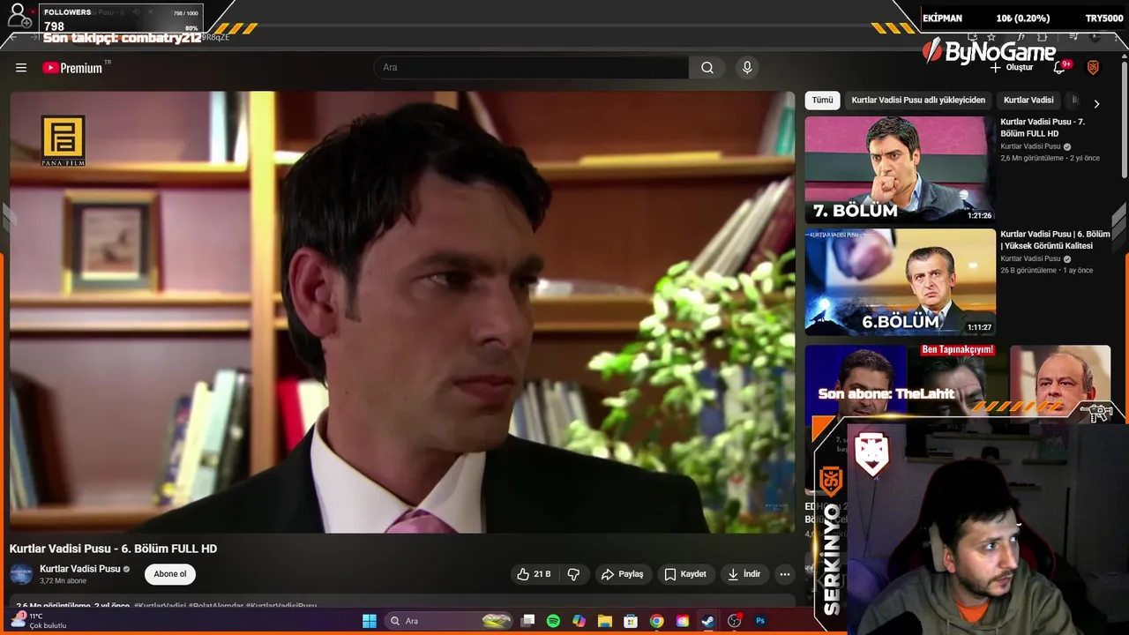
Task: Open File Explorer from the taskbar
Action: coord(604,621)
